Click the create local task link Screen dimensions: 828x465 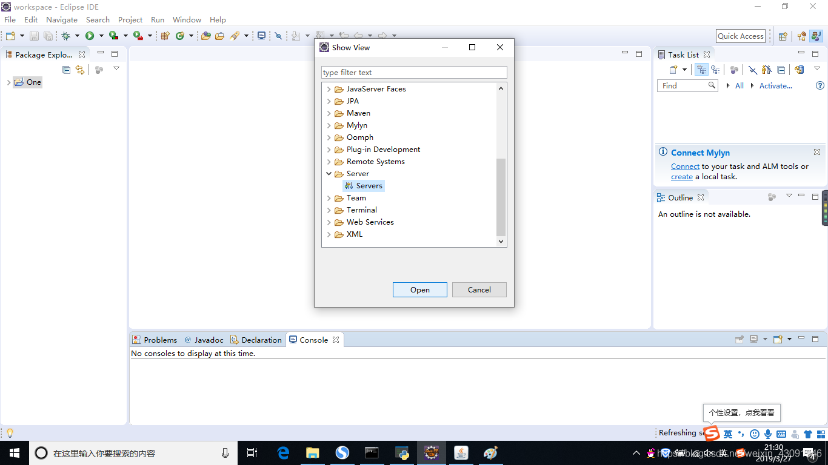click(x=682, y=177)
